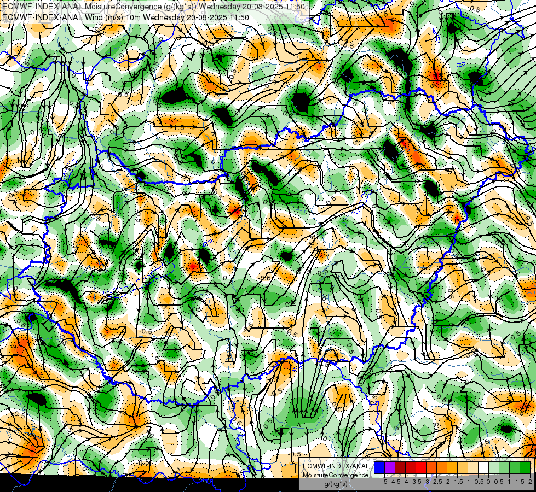Select the dark red -4.5 to -4 swatch
This screenshot has width=536, height=492.
(x=400, y=467)
